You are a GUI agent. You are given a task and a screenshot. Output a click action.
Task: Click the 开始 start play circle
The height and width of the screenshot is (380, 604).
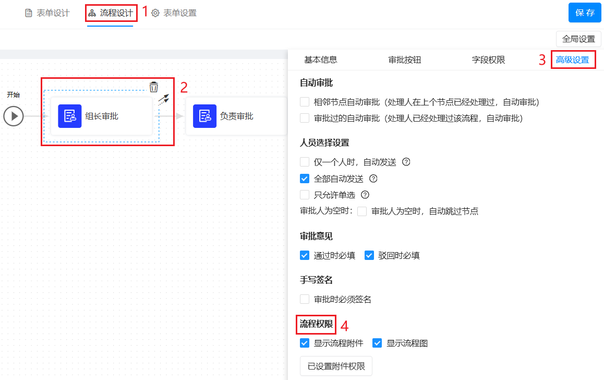[14, 116]
